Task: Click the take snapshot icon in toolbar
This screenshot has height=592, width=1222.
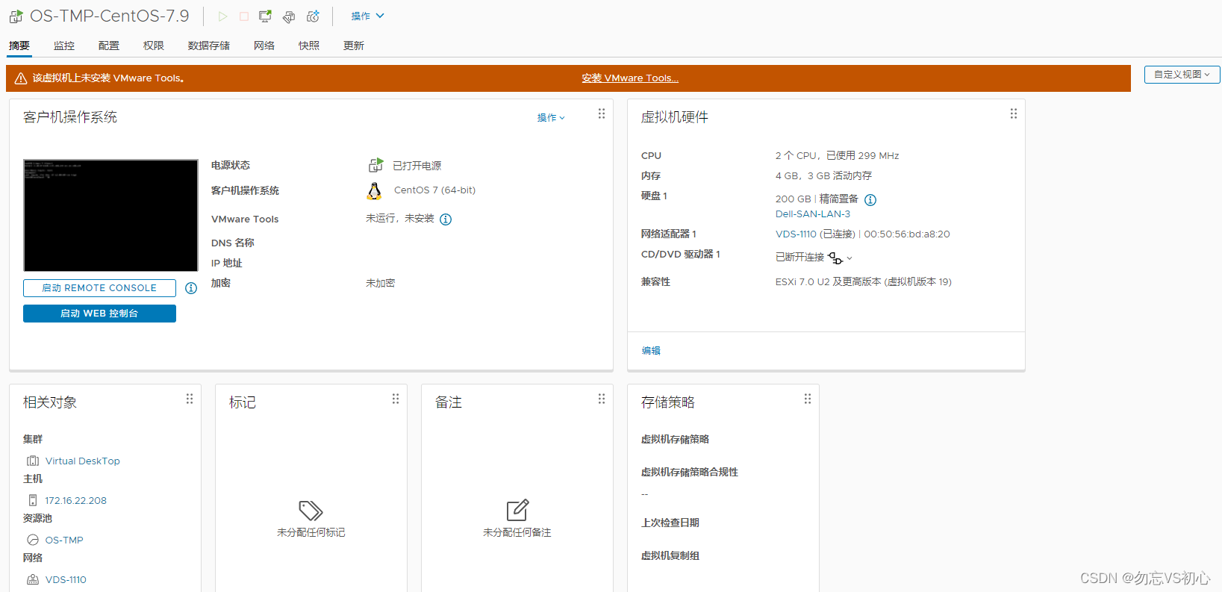Action: coord(313,16)
